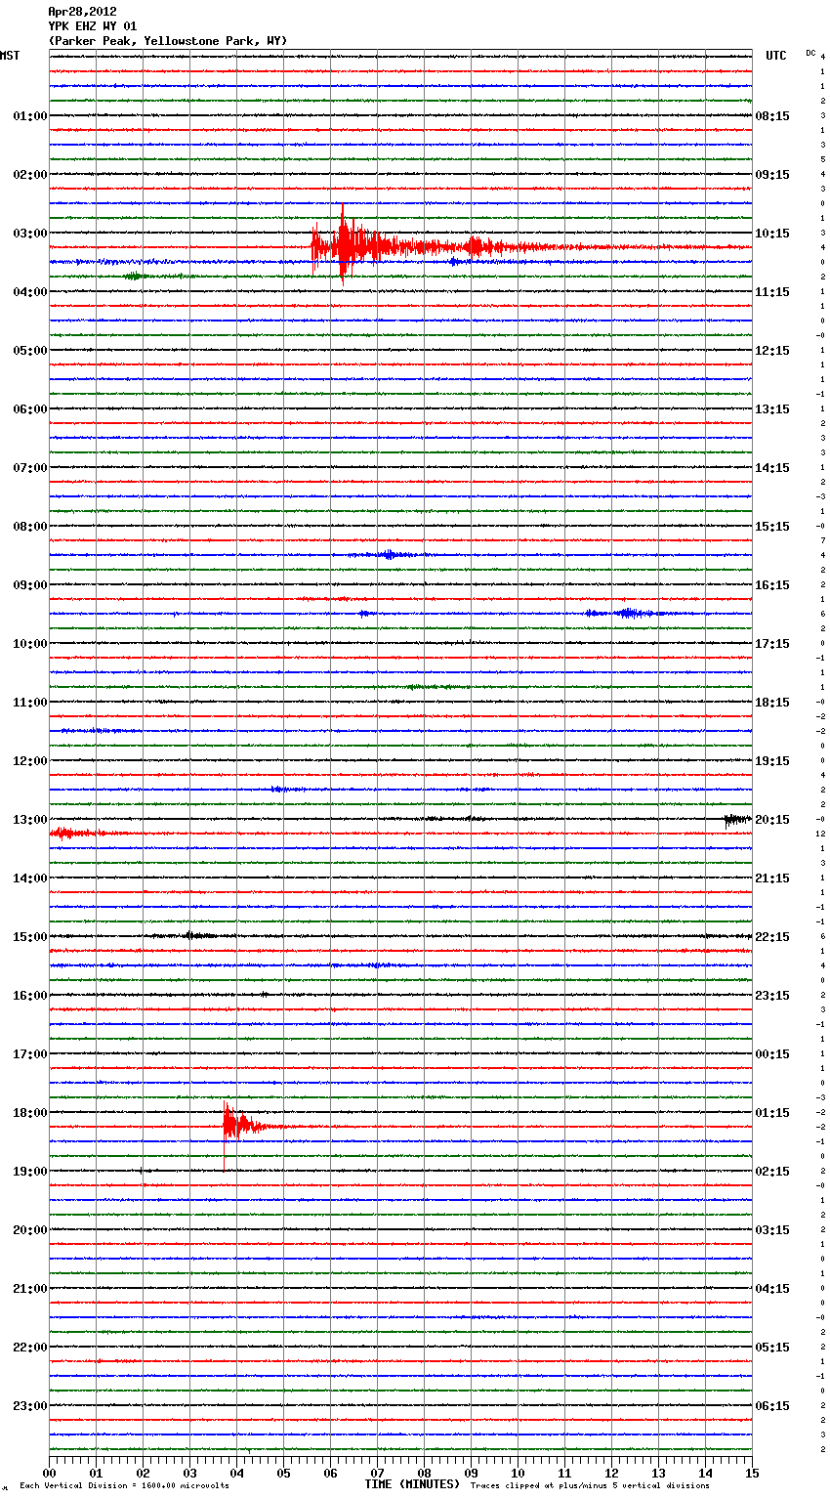This screenshot has width=830, height=1499.
Task: Click the 03:00 MST time label
Action: 30,234
